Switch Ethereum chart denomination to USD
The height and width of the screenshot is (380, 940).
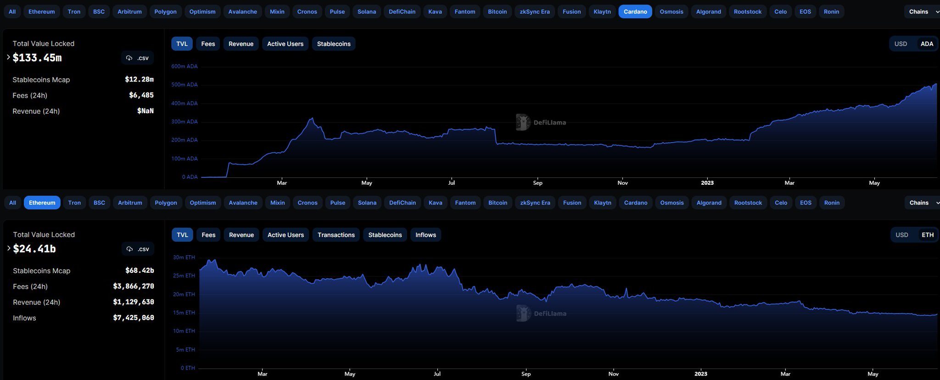[x=901, y=235]
